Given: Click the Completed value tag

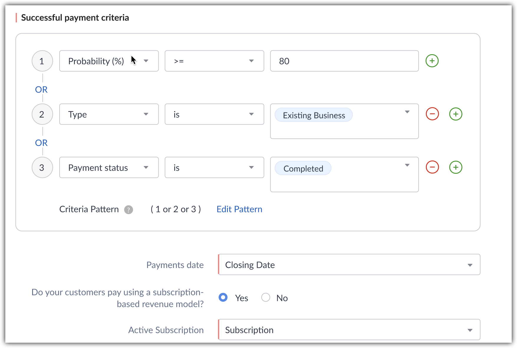Looking at the screenshot, I should click(303, 168).
